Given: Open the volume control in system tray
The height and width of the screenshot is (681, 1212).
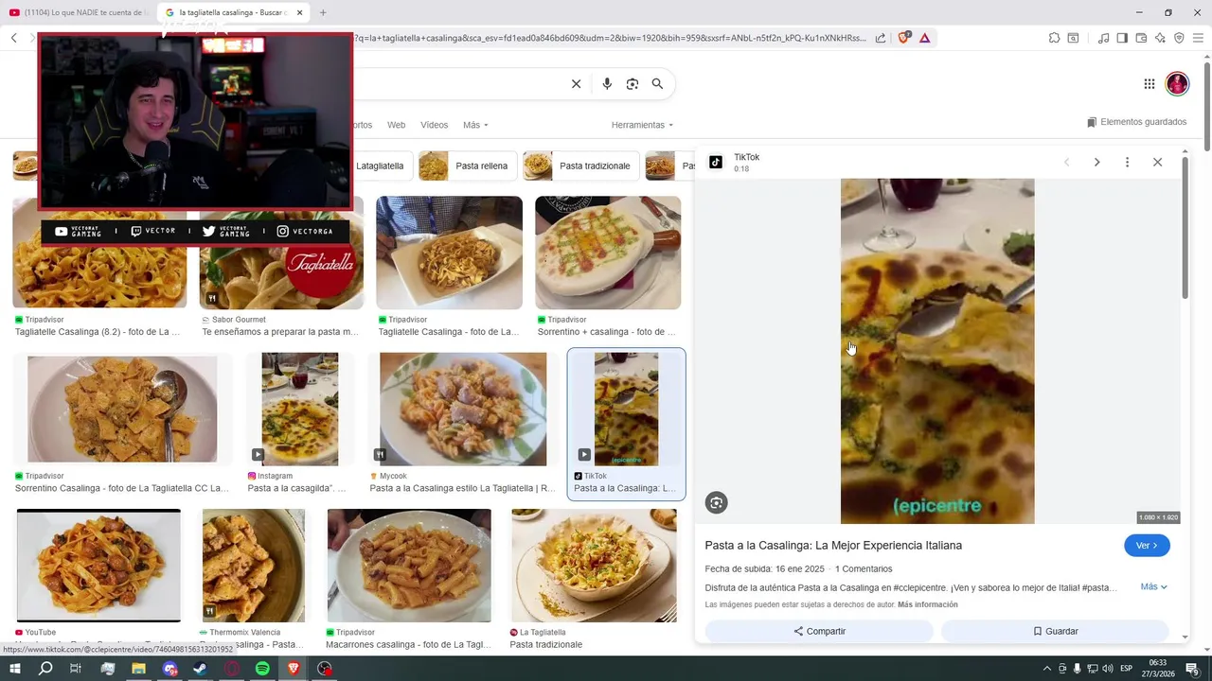Looking at the screenshot, I should point(1107,669).
